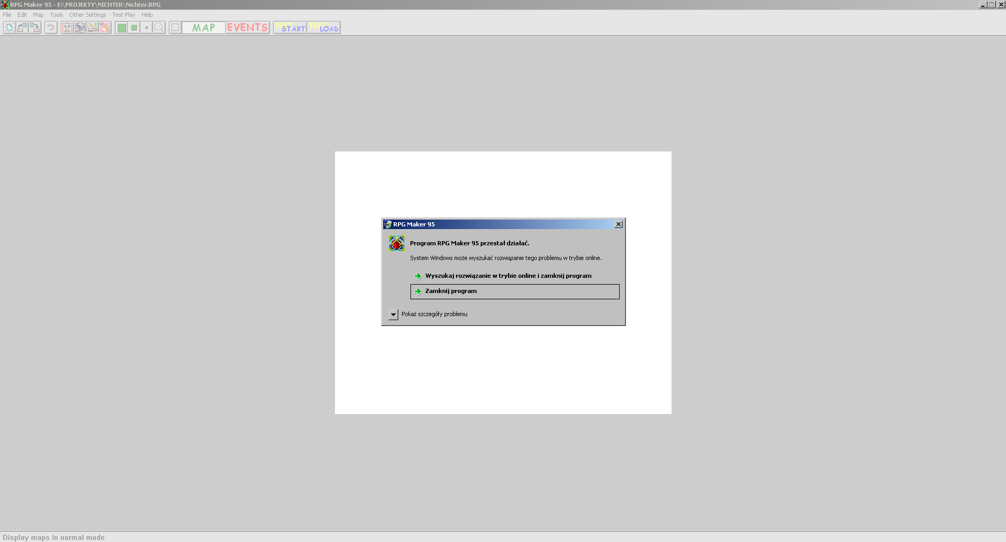Click the 'Pokaż szczegóły problemu' label
Image resolution: width=1006 pixels, height=542 pixels.
(x=435, y=315)
